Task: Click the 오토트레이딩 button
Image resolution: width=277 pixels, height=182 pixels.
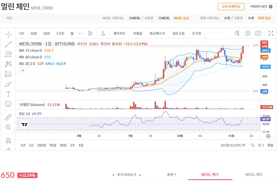Action: tap(231, 6)
